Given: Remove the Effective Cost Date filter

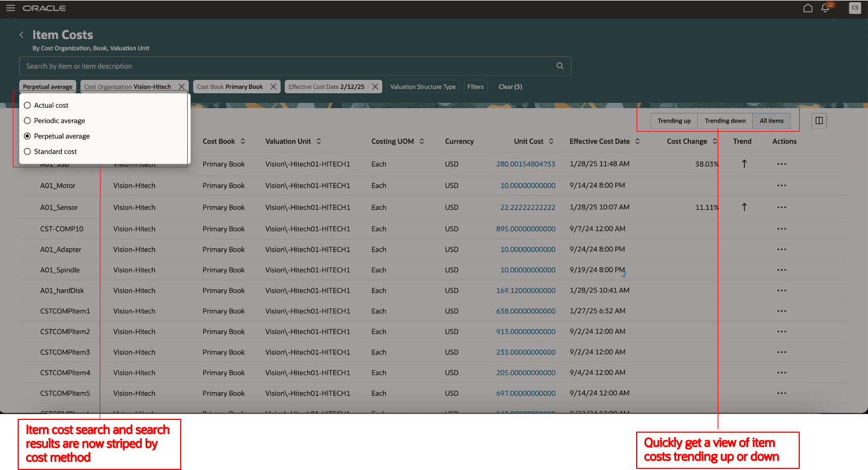Looking at the screenshot, I should coord(375,87).
